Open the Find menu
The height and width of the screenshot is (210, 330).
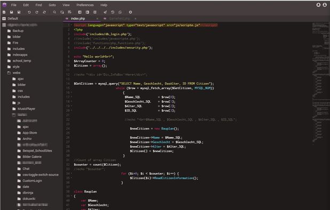point(38,5)
